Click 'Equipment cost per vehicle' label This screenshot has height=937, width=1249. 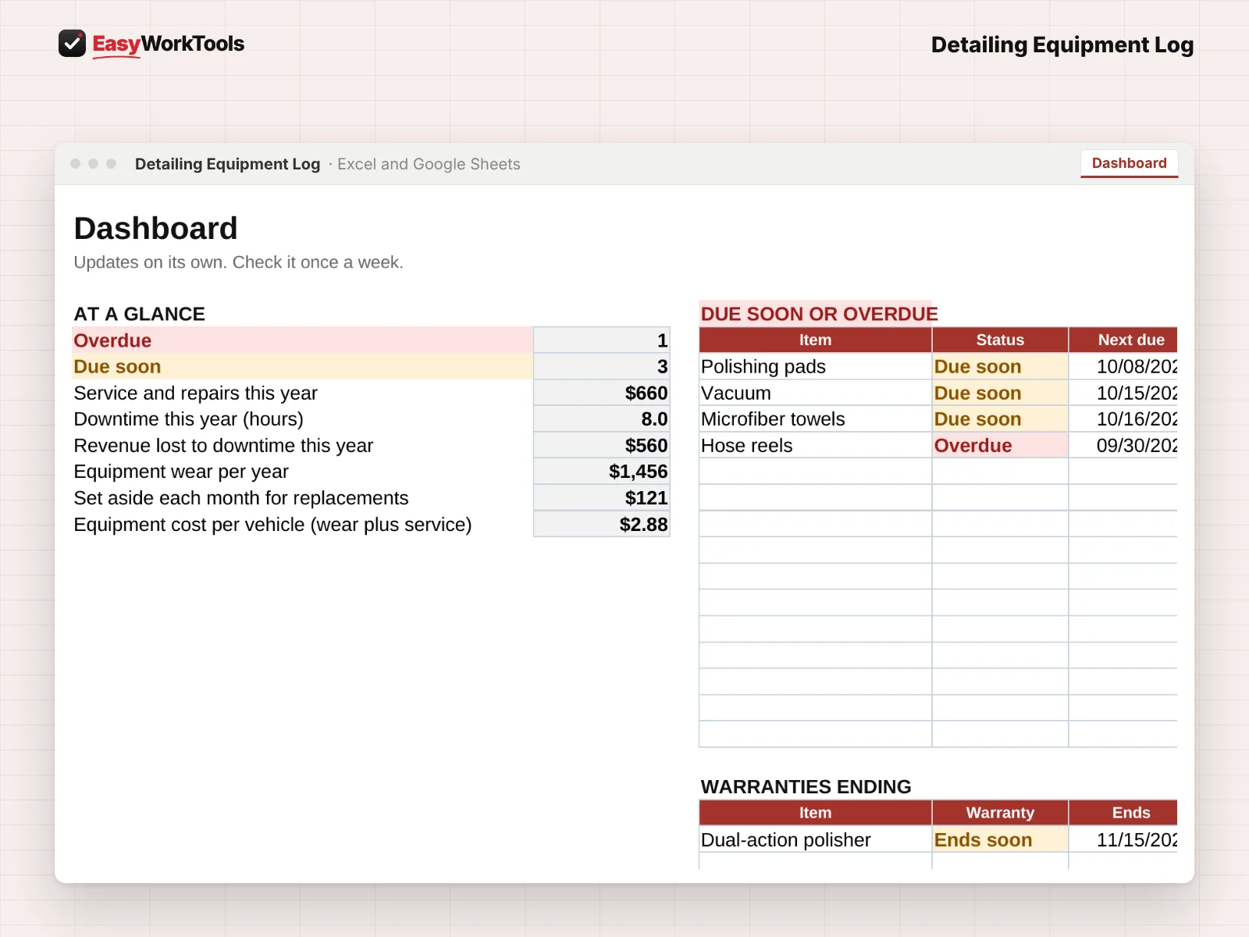pos(272,524)
